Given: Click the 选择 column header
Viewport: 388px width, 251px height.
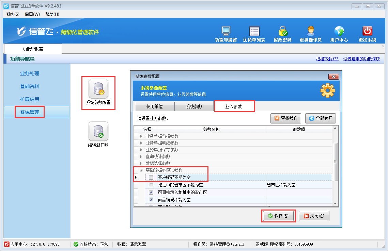Looking at the screenshot, I should tap(147, 129).
